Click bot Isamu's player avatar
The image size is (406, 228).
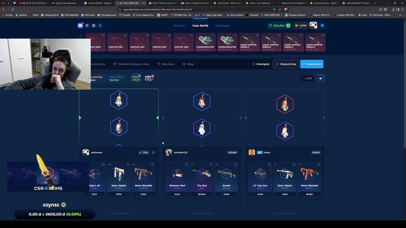[x=252, y=152]
